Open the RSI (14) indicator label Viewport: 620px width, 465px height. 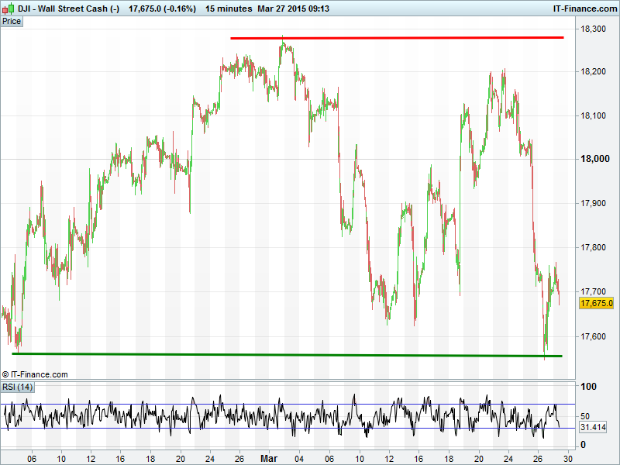pos(18,387)
